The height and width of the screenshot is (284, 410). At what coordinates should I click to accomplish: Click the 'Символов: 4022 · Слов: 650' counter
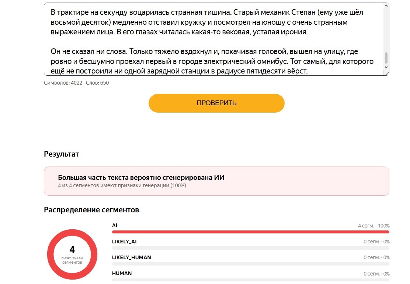coord(76,83)
